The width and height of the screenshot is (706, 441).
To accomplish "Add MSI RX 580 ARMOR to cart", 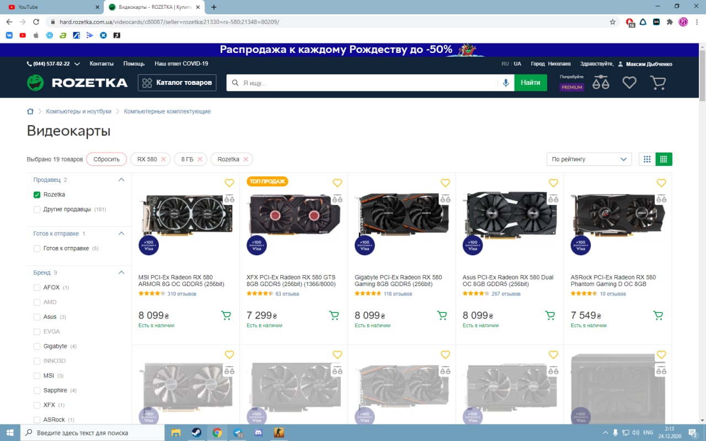I will coord(226,315).
